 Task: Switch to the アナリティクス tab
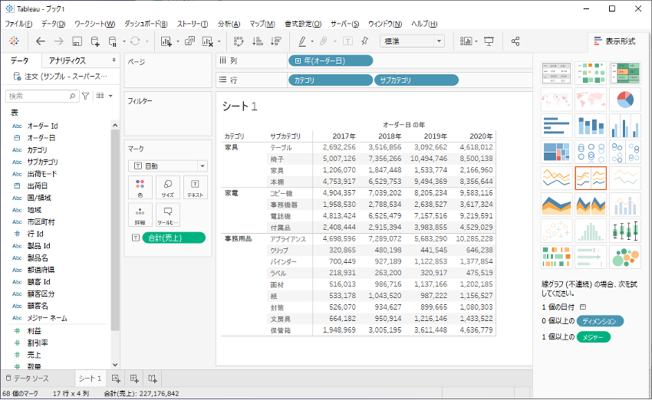68,61
